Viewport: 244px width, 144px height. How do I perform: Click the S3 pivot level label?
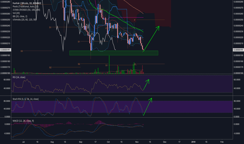pos(22,51)
